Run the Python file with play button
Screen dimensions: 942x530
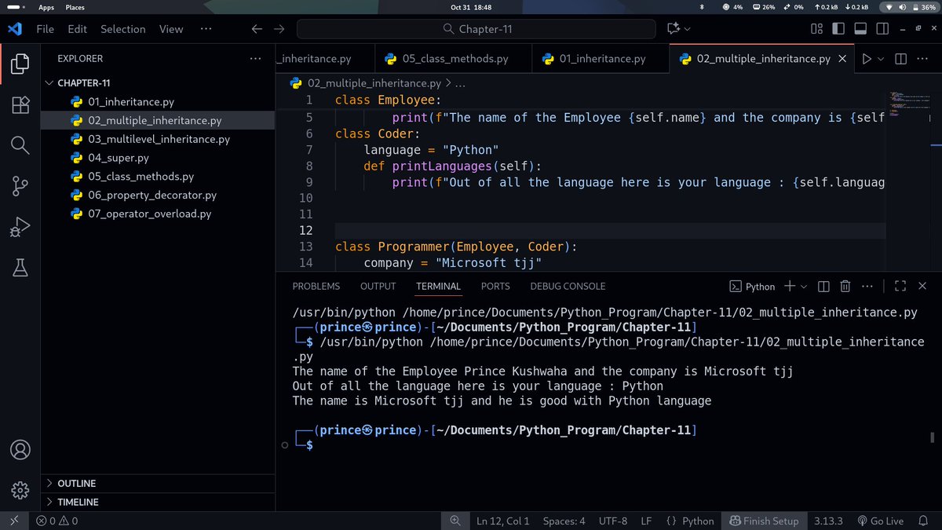click(867, 59)
